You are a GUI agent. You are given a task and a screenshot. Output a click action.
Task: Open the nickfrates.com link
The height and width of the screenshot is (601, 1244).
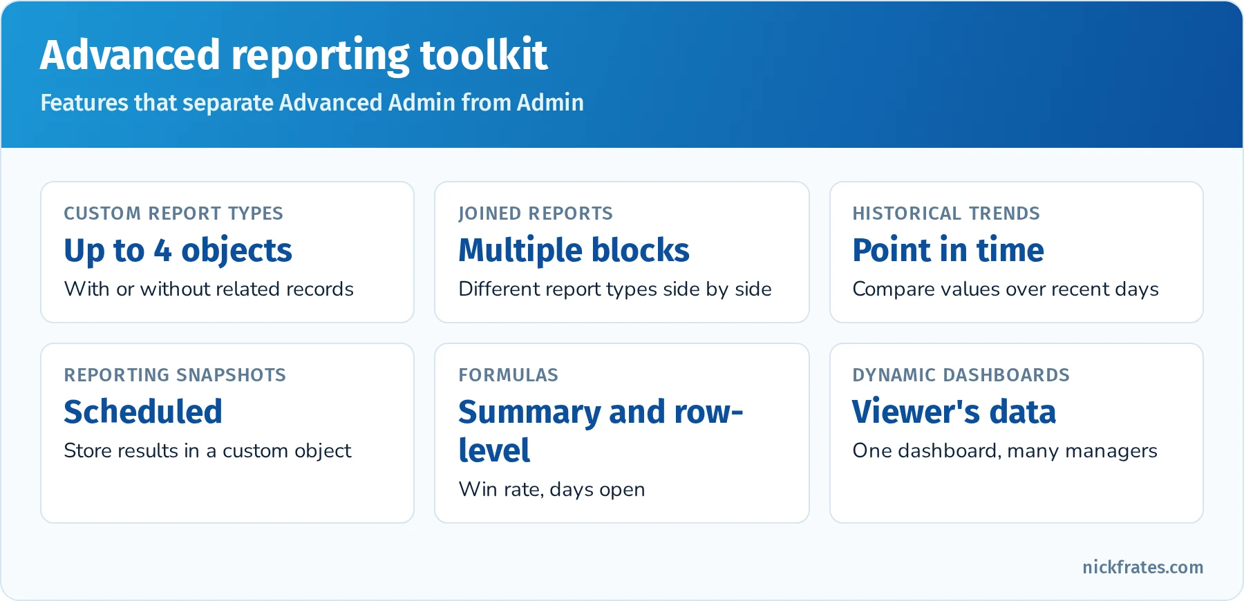(1142, 567)
